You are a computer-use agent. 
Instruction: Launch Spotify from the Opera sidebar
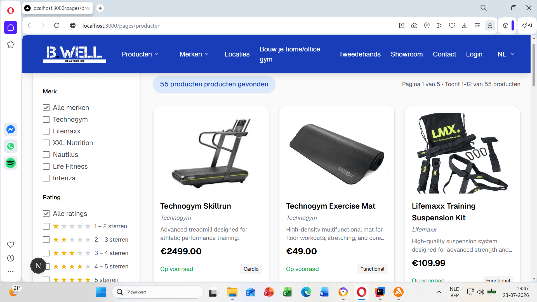coord(11,163)
